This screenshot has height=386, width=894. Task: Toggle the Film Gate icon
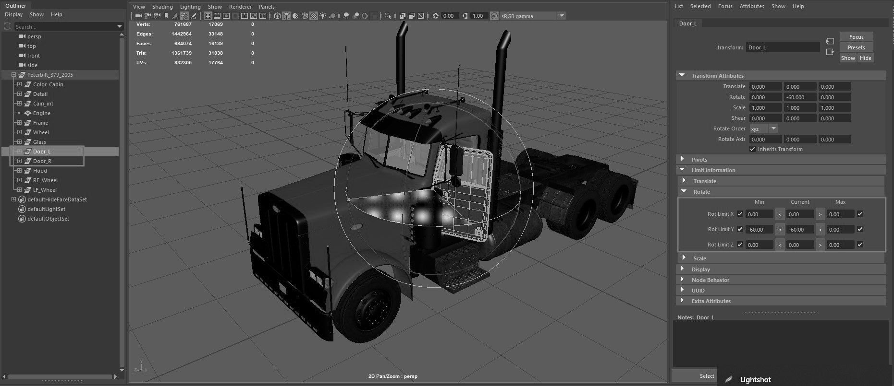click(217, 16)
